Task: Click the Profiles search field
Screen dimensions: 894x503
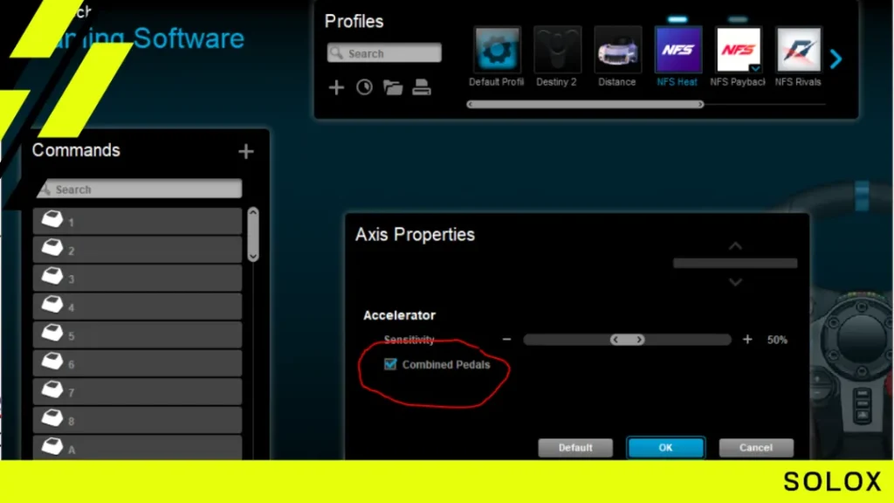Action: click(384, 53)
